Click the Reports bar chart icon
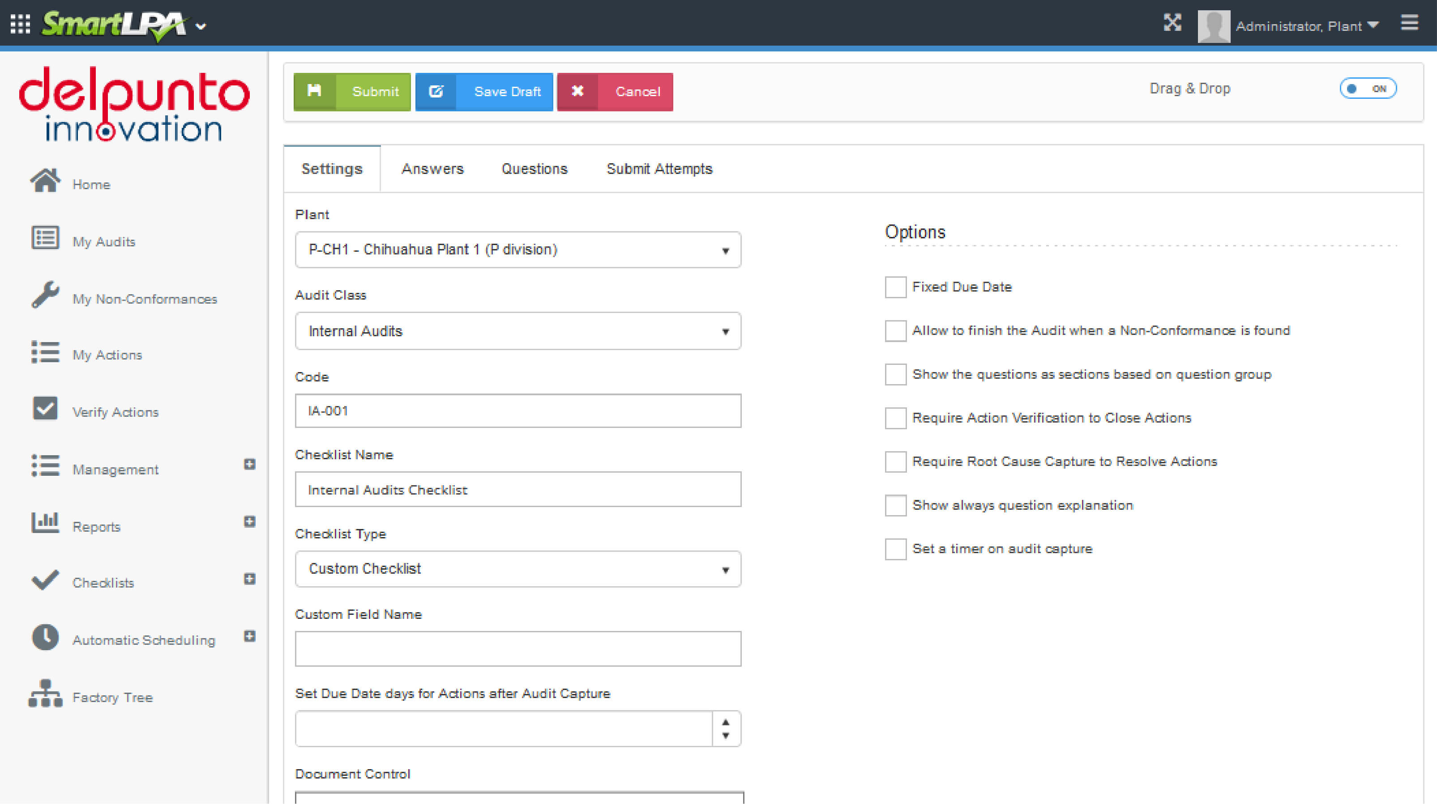The width and height of the screenshot is (1437, 804). point(45,523)
